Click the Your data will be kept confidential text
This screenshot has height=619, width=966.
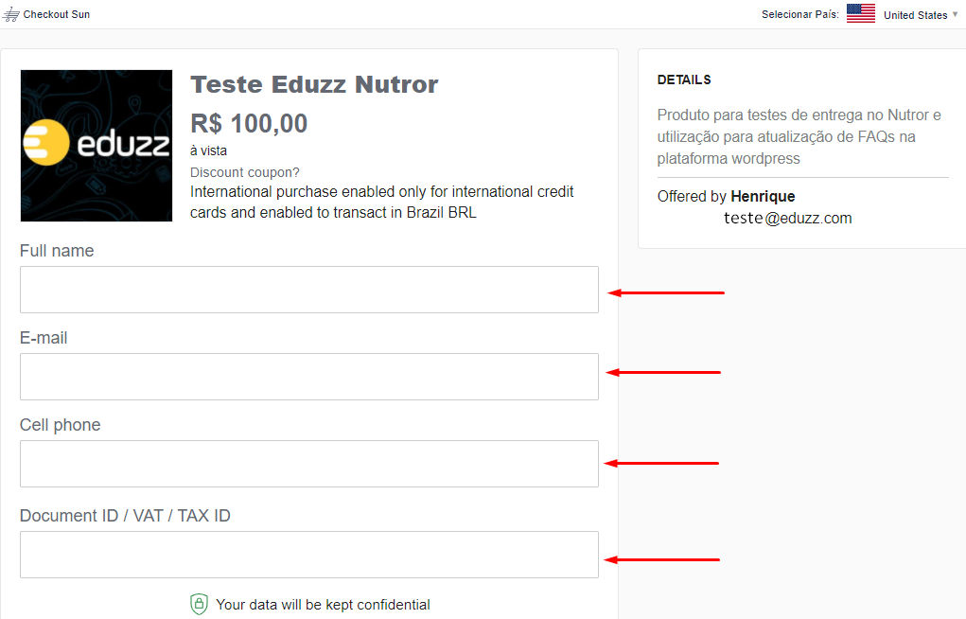323,605
